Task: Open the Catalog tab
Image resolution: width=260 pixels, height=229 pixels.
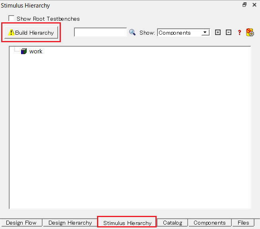Action: (172, 223)
